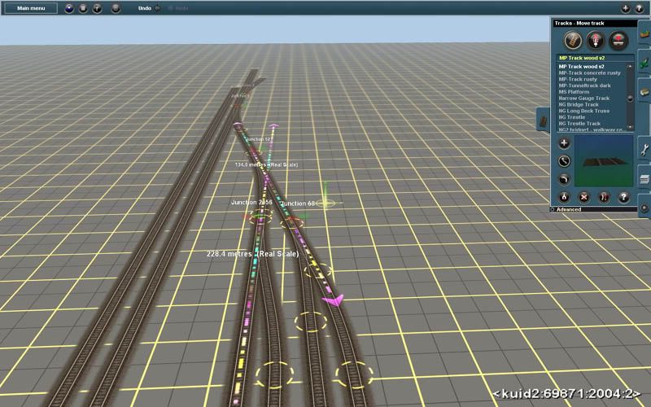Click the Split spline tool icon
Image resolution: width=651 pixels, height=407 pixels.
[x=564, y=197]
